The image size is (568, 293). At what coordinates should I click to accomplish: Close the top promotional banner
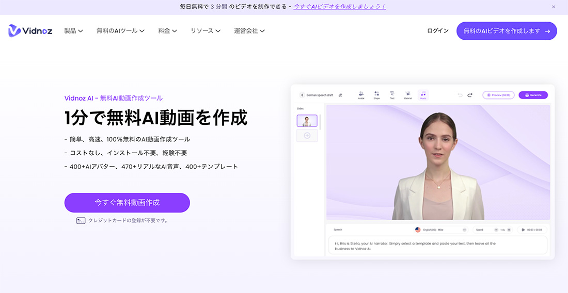click(x=554, y=7)
